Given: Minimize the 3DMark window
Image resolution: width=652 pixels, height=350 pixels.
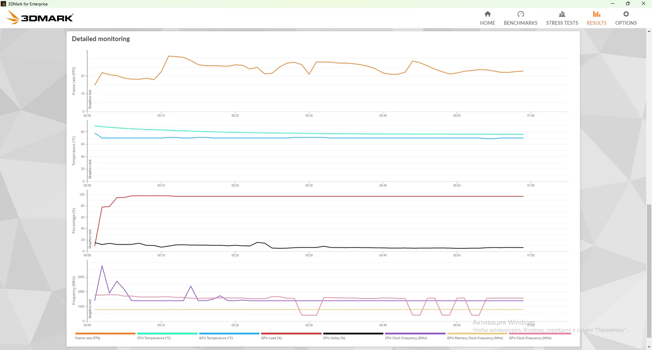Looking at the screenshot, I should click(x=612, y=4).
